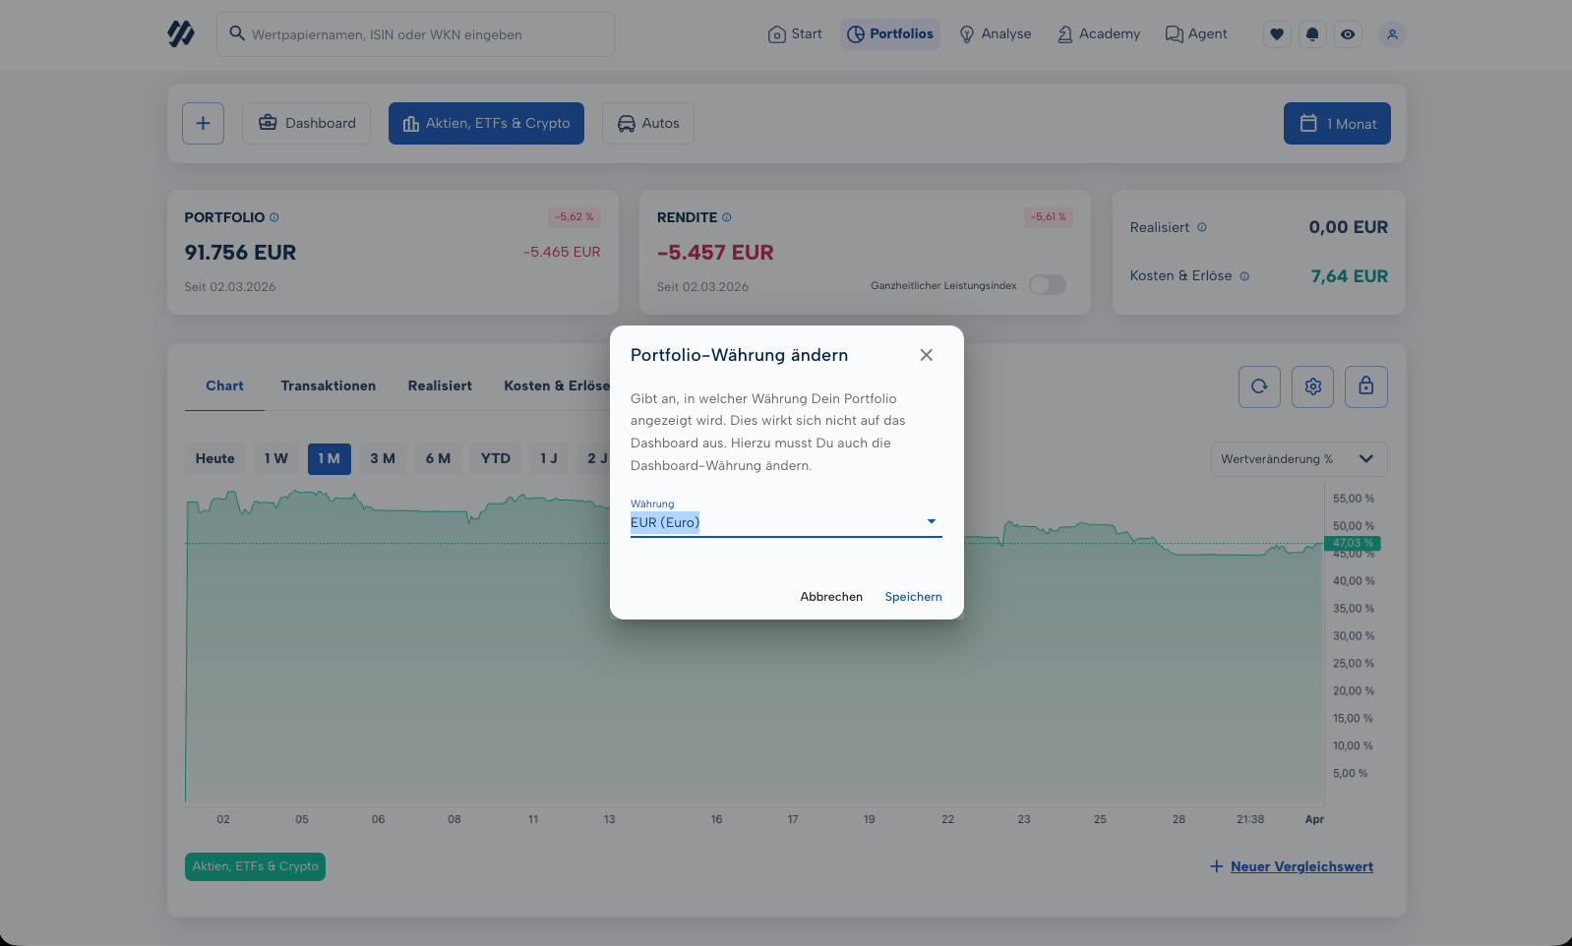The width and height of the screenshot is (1572, 946).
Task: Click the lock icon button
Action: (x=1365, y=386)
